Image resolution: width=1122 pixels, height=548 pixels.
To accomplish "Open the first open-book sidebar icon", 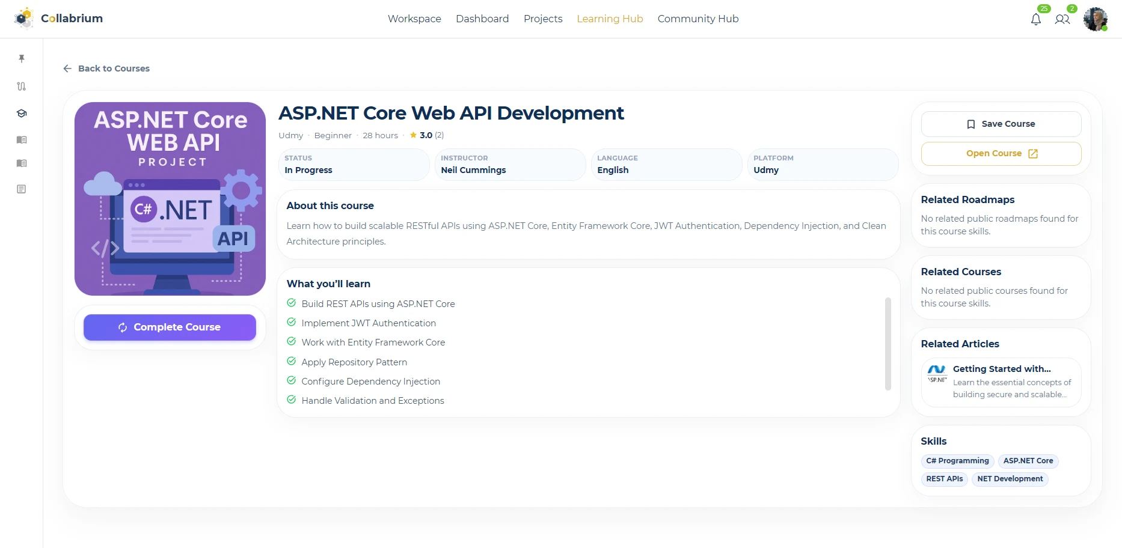I will click(x=22, y=139).
